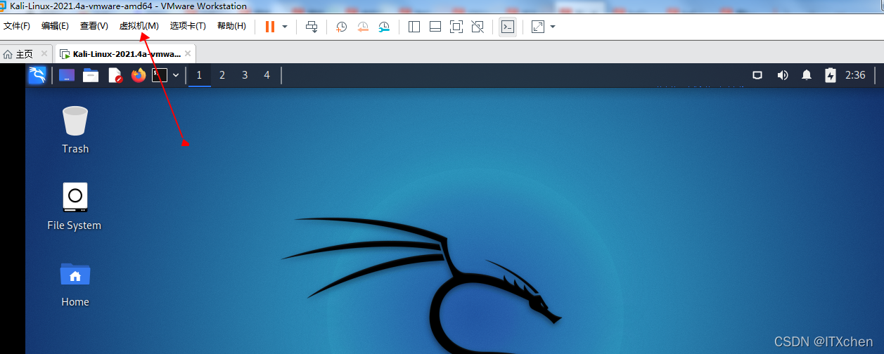Viewport: 884px width, 354px height.
Task: Click the display/network tray icon
Action: click(x=757, y=75)
